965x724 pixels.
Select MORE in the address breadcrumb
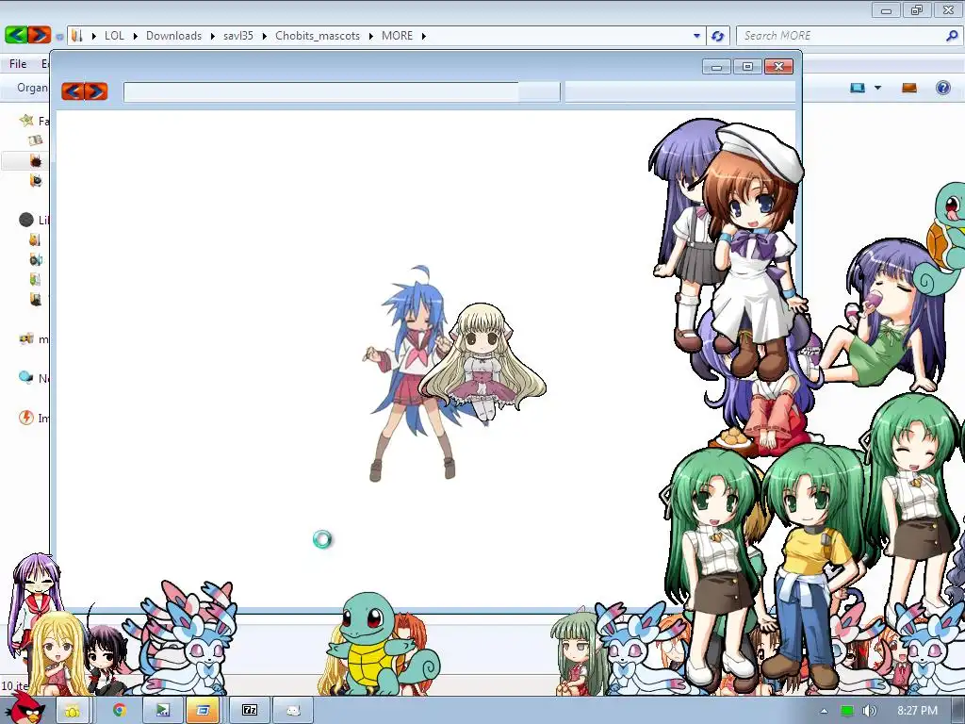point(397,36)
